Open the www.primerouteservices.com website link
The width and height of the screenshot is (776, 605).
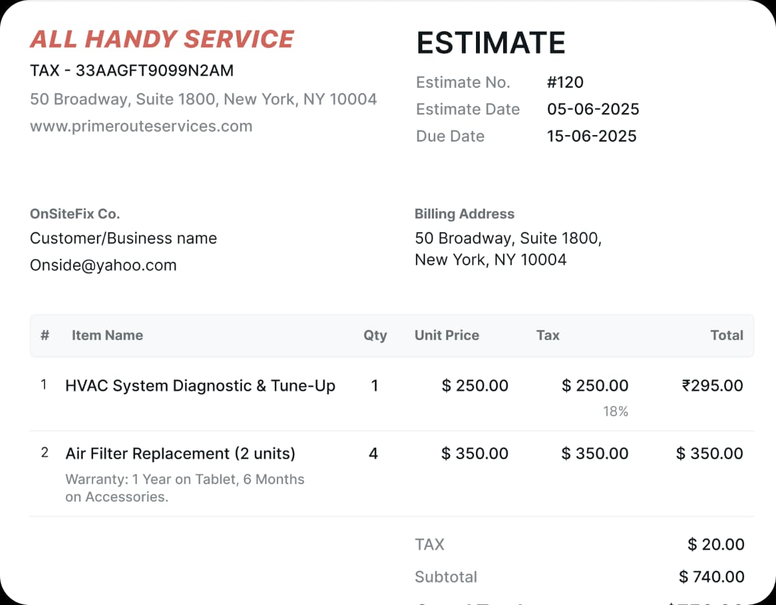[x=141, y=126]
